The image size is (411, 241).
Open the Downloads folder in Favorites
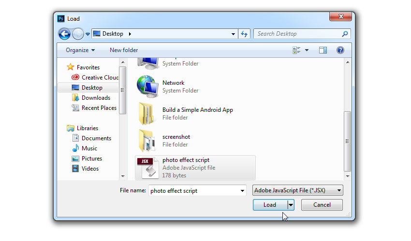[96, 98]
